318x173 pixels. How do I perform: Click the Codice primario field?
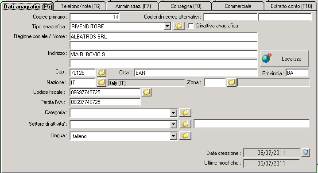click(x=94, y=17)
